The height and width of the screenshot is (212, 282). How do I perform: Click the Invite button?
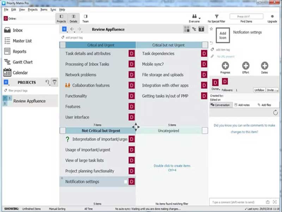[x=272, y=90]
